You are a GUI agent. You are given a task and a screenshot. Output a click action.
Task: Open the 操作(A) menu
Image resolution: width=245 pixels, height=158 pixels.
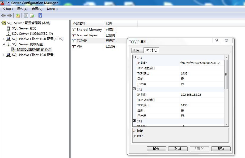tap(22, 9)
